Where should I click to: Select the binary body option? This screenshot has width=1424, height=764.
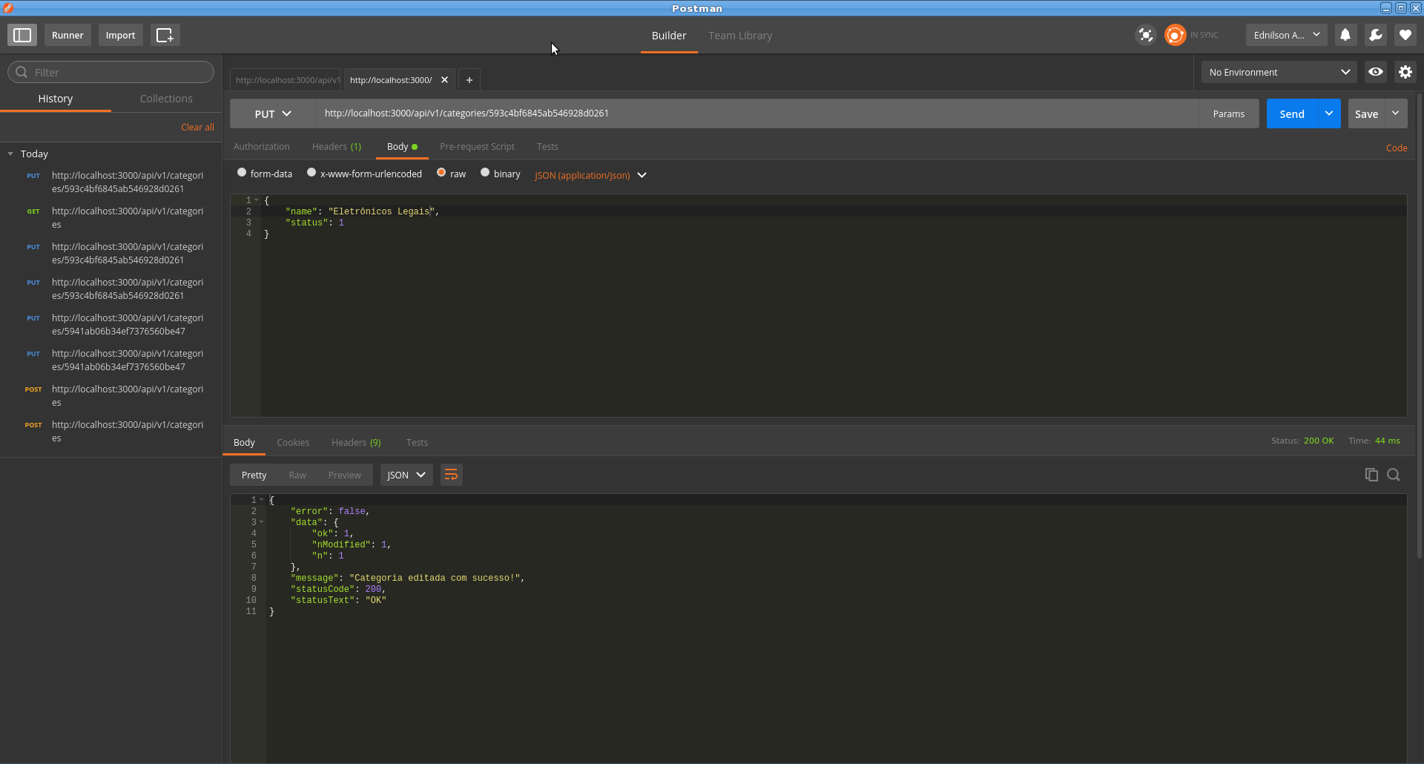coord(484,173)
